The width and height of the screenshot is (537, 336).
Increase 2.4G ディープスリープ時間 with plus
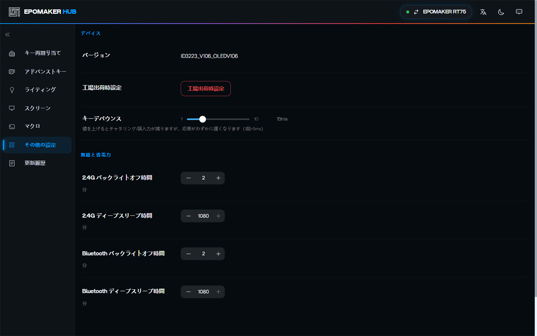coord(218,216)
